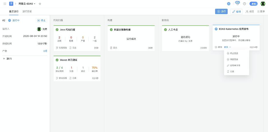The image size is (268, 132).
Task: Open 日志 on 阿里云镜像构建 card
Action: pyautogui.click(x=114, y=48)
